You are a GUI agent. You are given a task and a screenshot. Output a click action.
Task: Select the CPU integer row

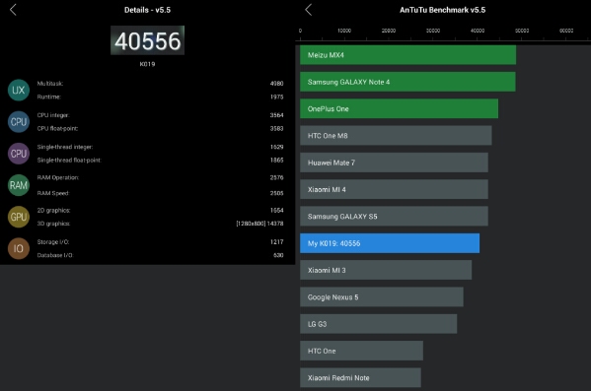160,115
